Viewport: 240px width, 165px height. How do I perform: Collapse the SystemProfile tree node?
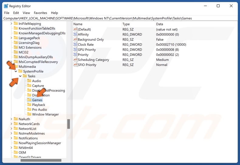[16, 71]
